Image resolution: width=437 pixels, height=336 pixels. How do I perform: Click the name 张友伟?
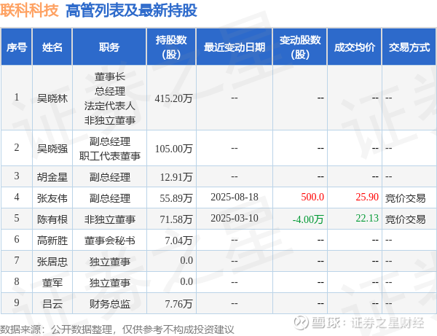tap(52, 198)
